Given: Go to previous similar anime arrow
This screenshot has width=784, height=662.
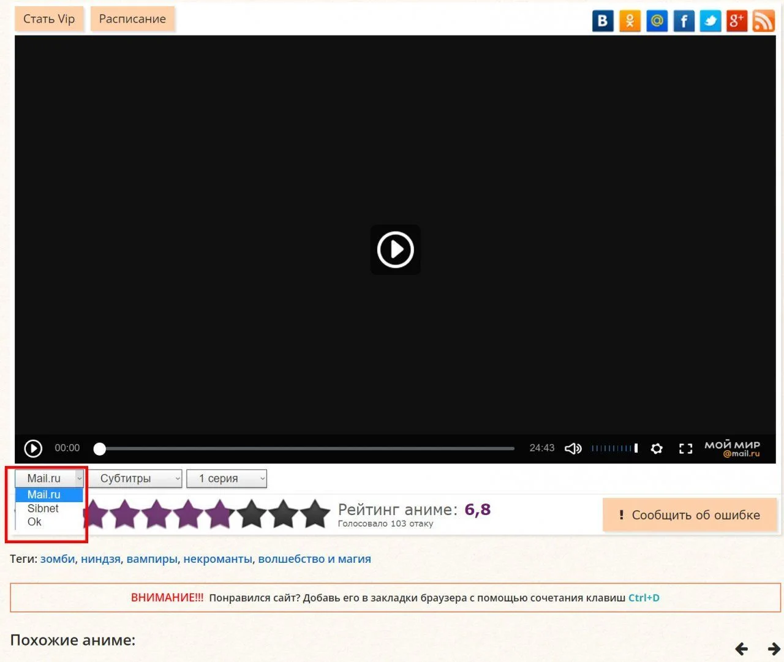Looking at the screenshot, I should click(x=742, y=649).
